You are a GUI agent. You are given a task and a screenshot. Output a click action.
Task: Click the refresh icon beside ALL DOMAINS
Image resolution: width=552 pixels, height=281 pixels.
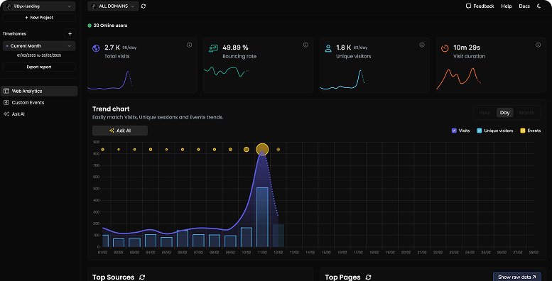coord(144,6)
